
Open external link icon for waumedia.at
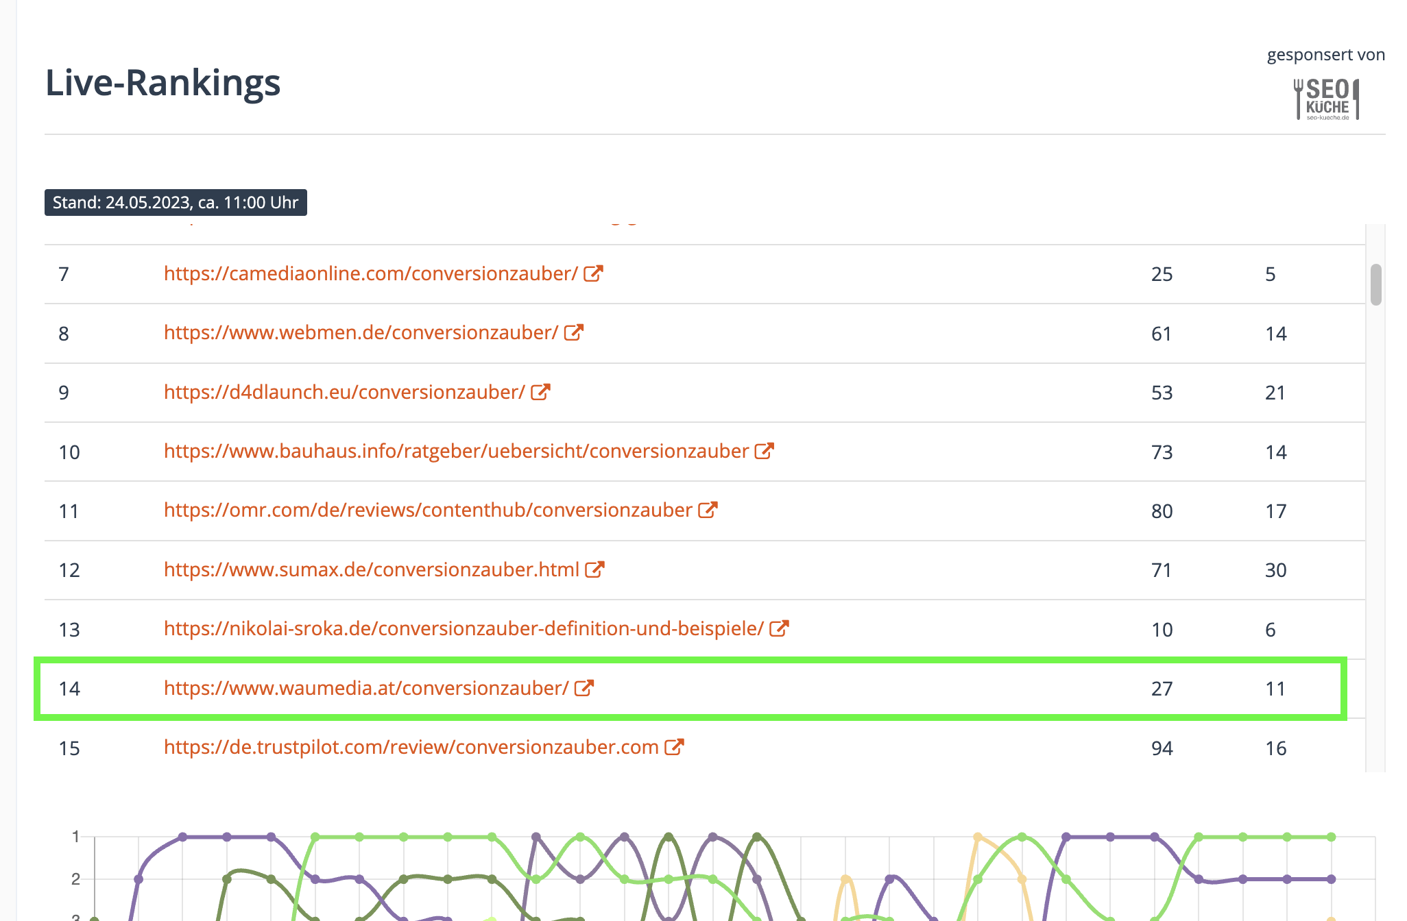click(x=584, y=688)
